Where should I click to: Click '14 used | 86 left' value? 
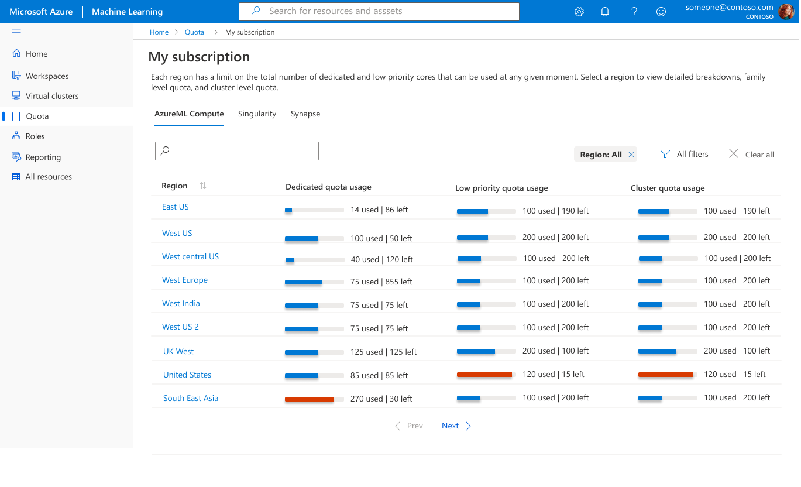point(379,210)
